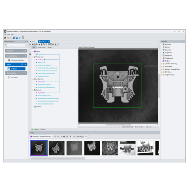Viewport: 188px width, 188px height.
Task: Open the filmstrip InputImage source dropdown
Action: coord(52,136)
